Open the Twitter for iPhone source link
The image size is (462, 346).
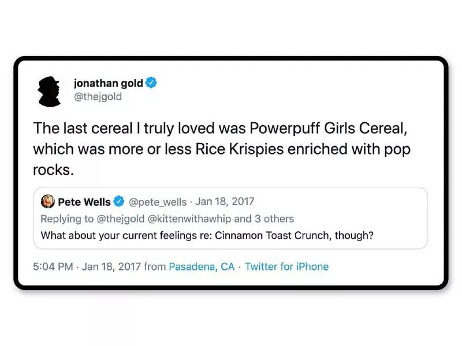(287, 266)
